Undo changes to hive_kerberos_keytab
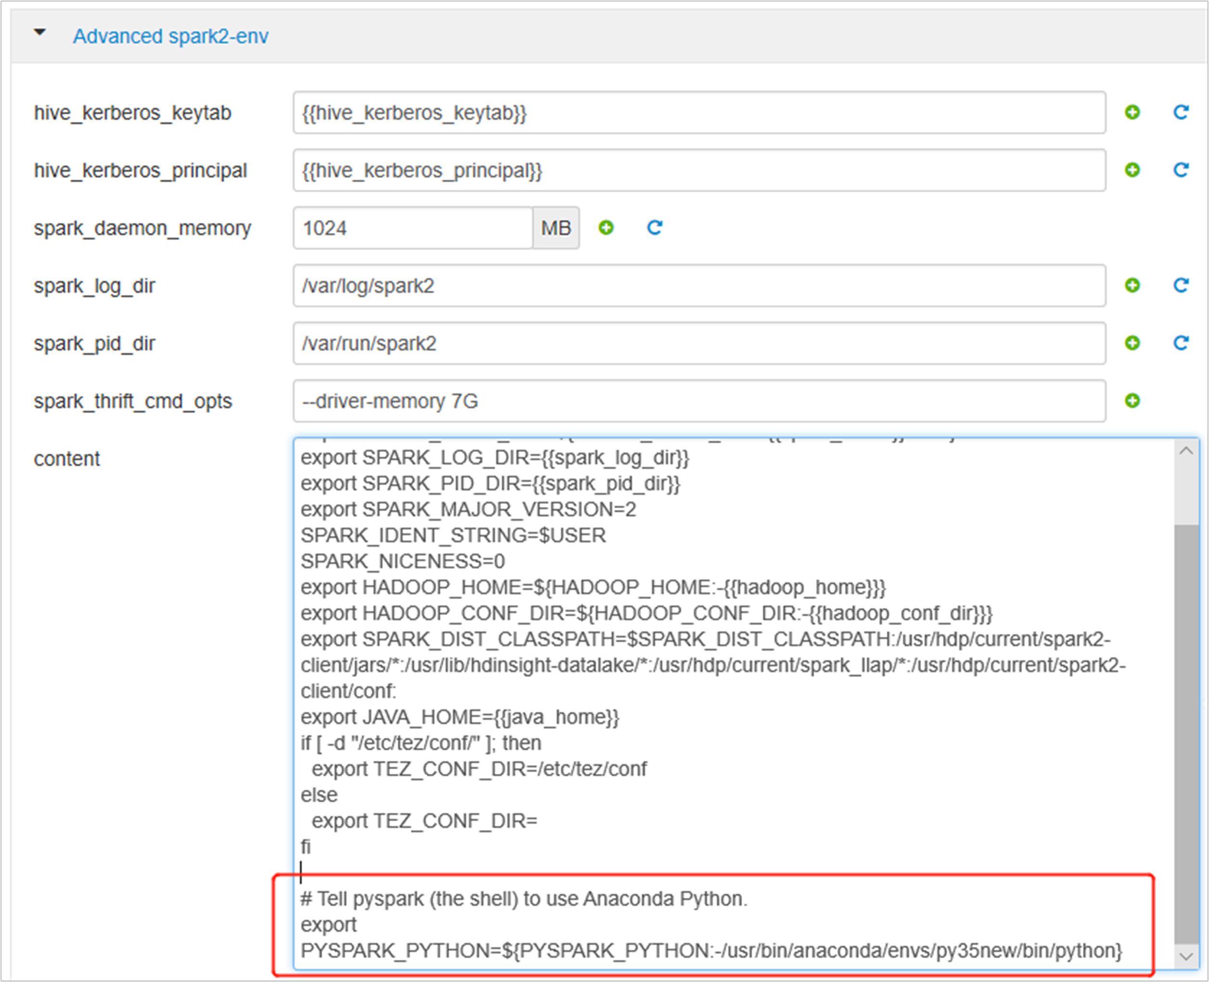The image size is (1209, 982). [1181, 113]
